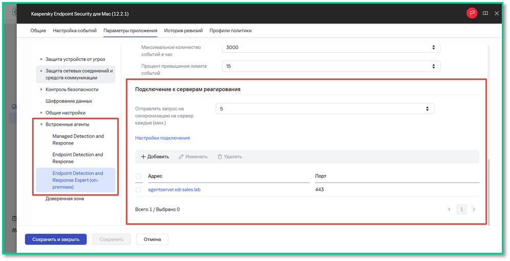Check the agentserver.xdr.sales.lab row checkbox

[x=138, y=190]
